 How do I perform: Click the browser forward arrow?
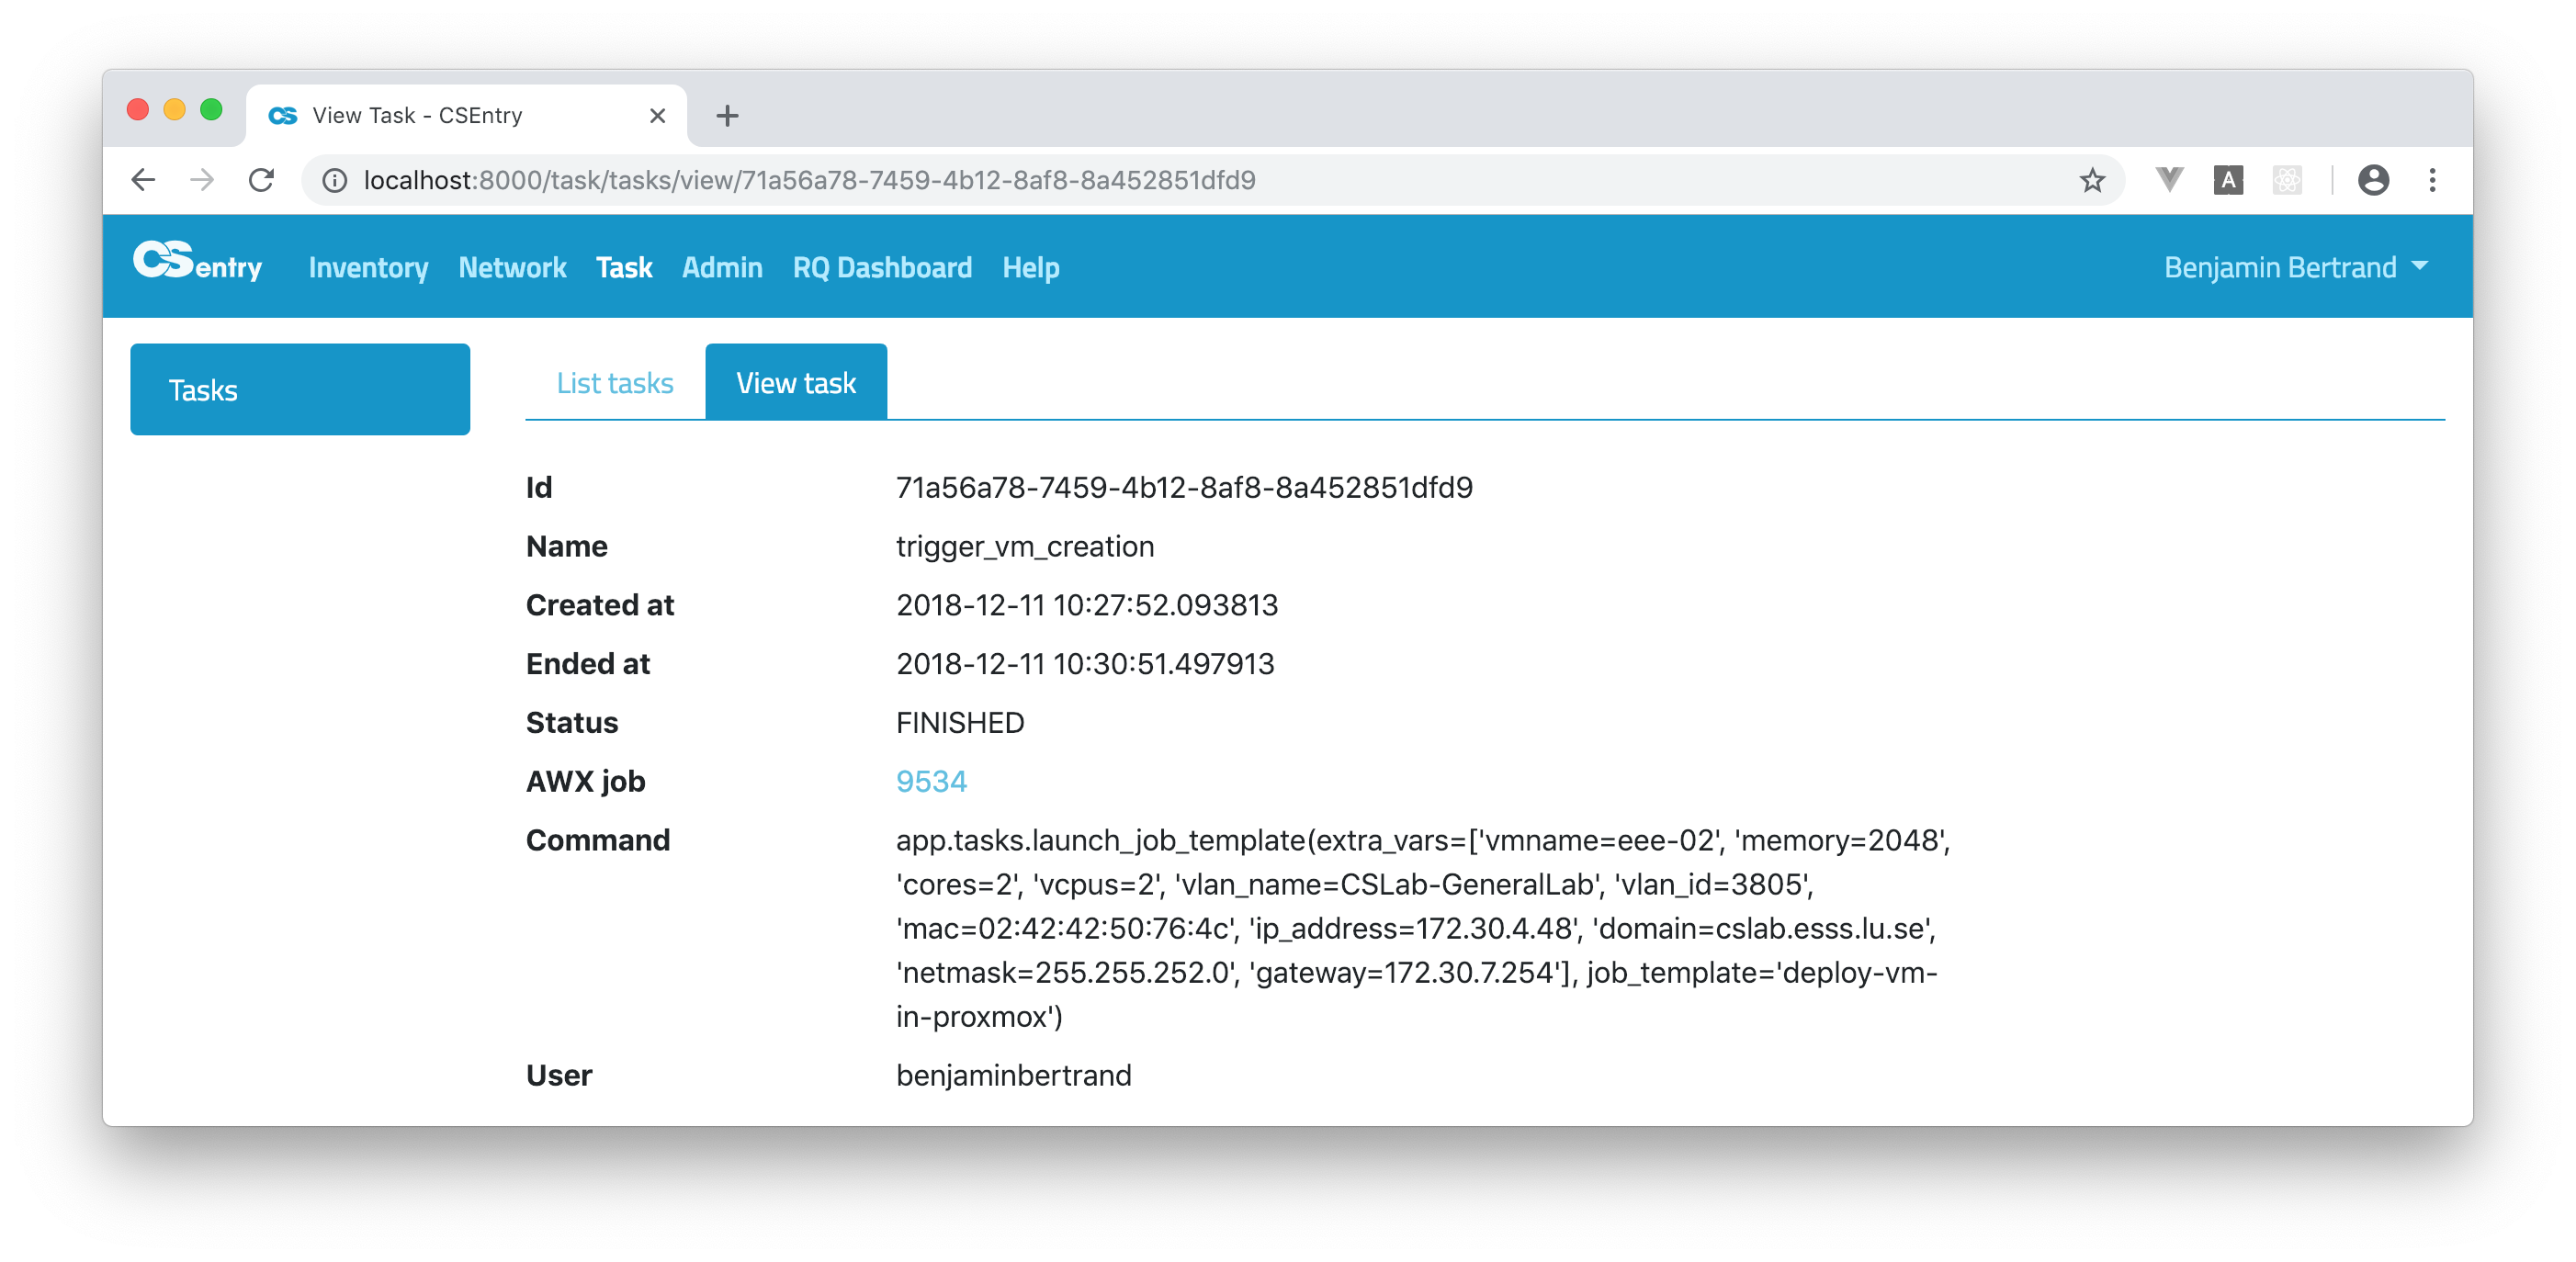point(202,180)
